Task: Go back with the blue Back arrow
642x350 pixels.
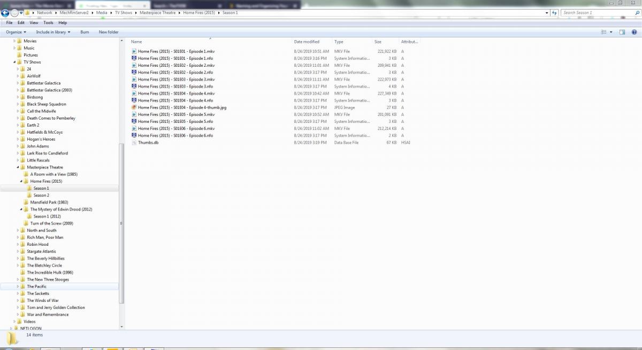Action: click(x=5, y=13)
